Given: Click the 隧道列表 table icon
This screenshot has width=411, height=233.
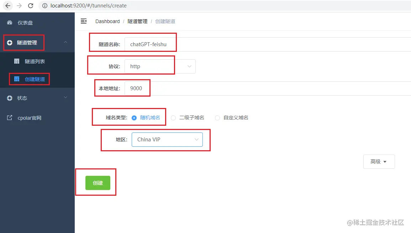Looking at the screenshot, I should pos(17,61).
